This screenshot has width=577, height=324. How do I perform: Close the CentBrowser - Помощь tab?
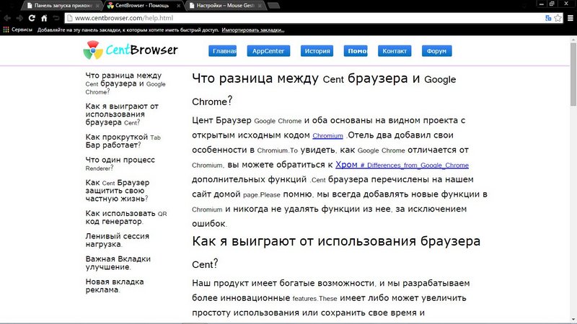178,6
